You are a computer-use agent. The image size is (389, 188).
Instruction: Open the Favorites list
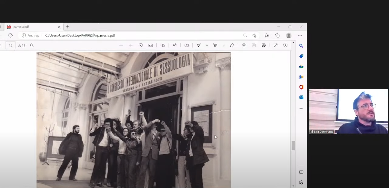coord(267,35)
